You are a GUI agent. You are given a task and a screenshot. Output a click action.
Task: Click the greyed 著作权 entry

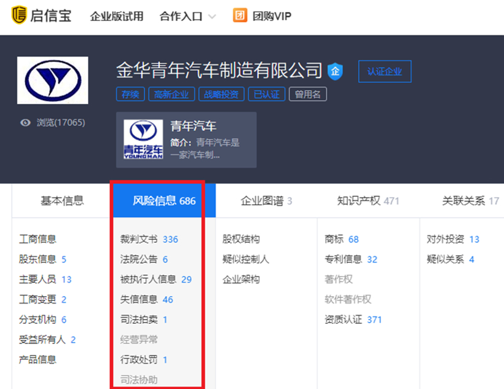[339, 279]
